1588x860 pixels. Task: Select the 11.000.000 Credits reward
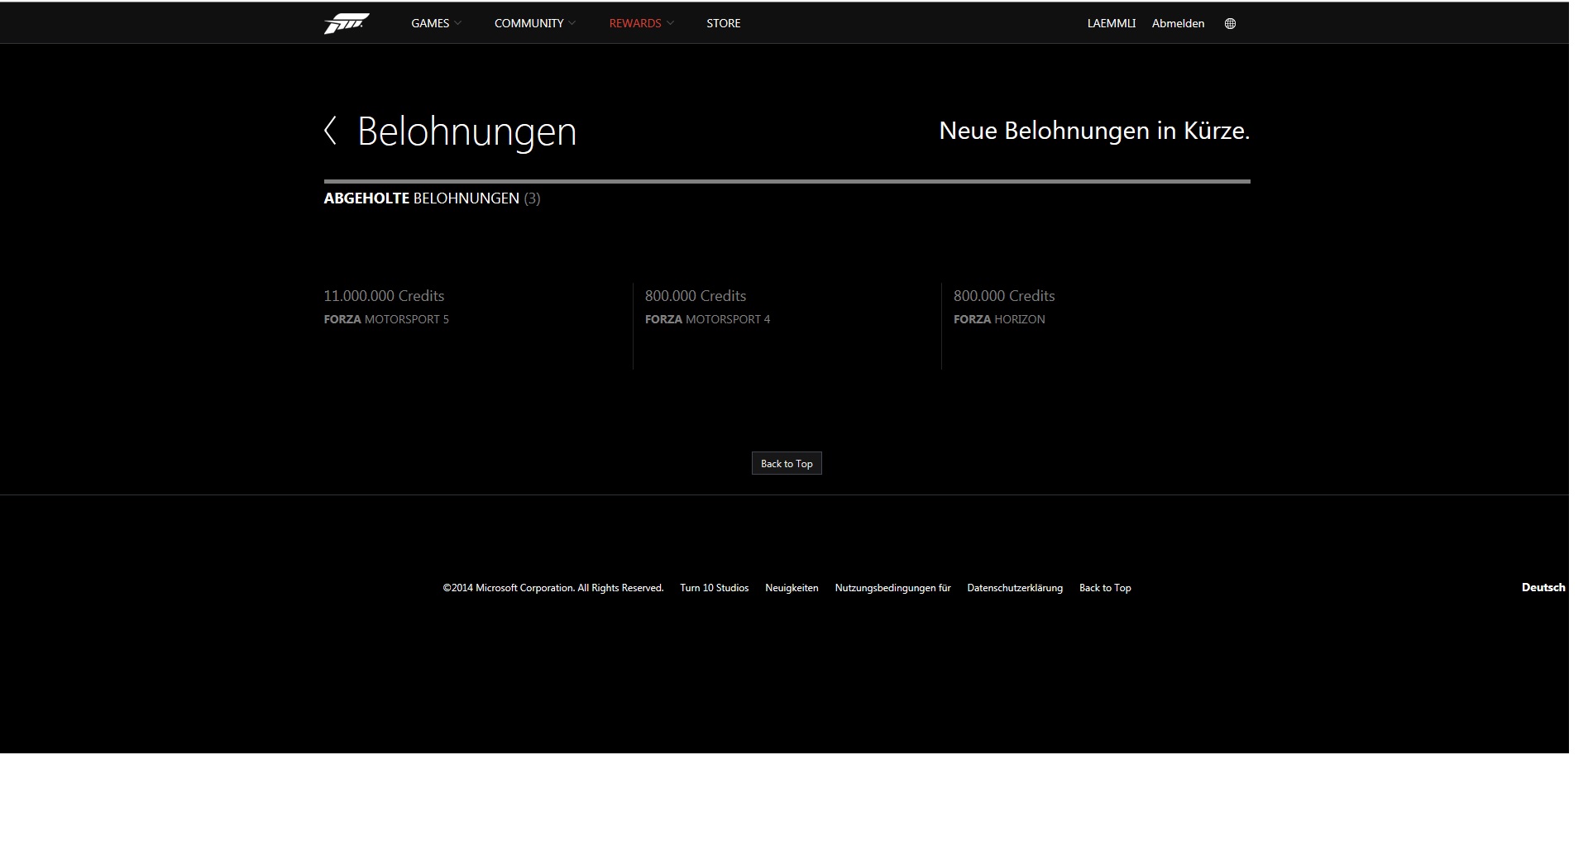(384, 296)
